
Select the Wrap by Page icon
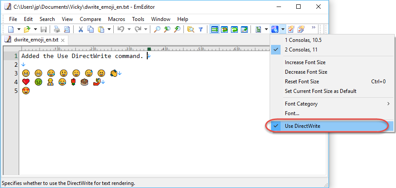[244, 29]
